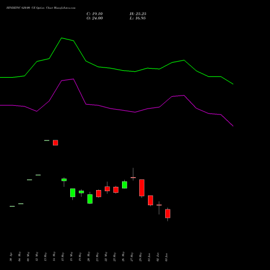Click the '03 Jun' date label

tap(166, 257)
